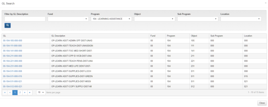The image size is (268, 107).
Task: Go to last page of results
Action: [30, 92]
